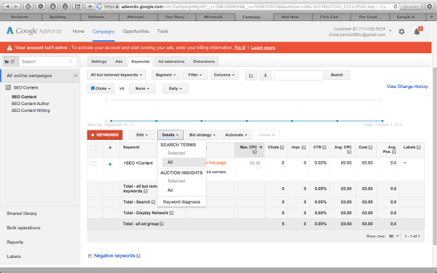
Task: Open the Daily interval dropdown
Action: coord(175,89)
